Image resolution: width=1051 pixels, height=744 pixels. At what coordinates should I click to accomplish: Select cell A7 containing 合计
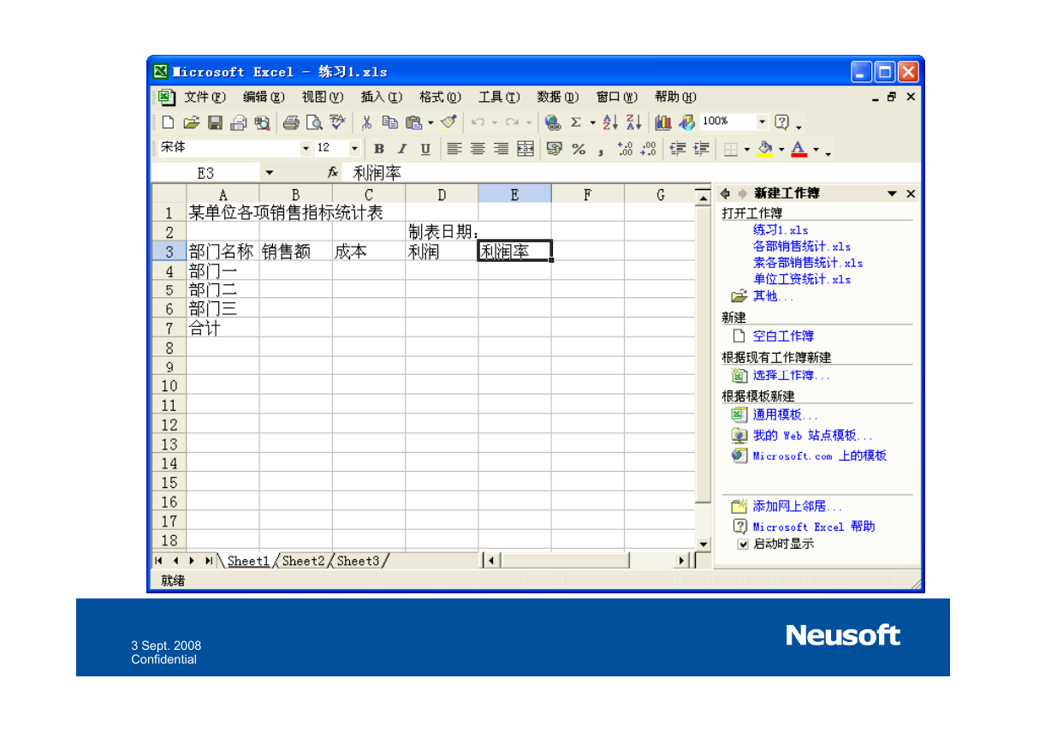point(223,328)
